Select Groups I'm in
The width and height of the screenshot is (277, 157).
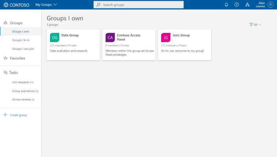21,40
